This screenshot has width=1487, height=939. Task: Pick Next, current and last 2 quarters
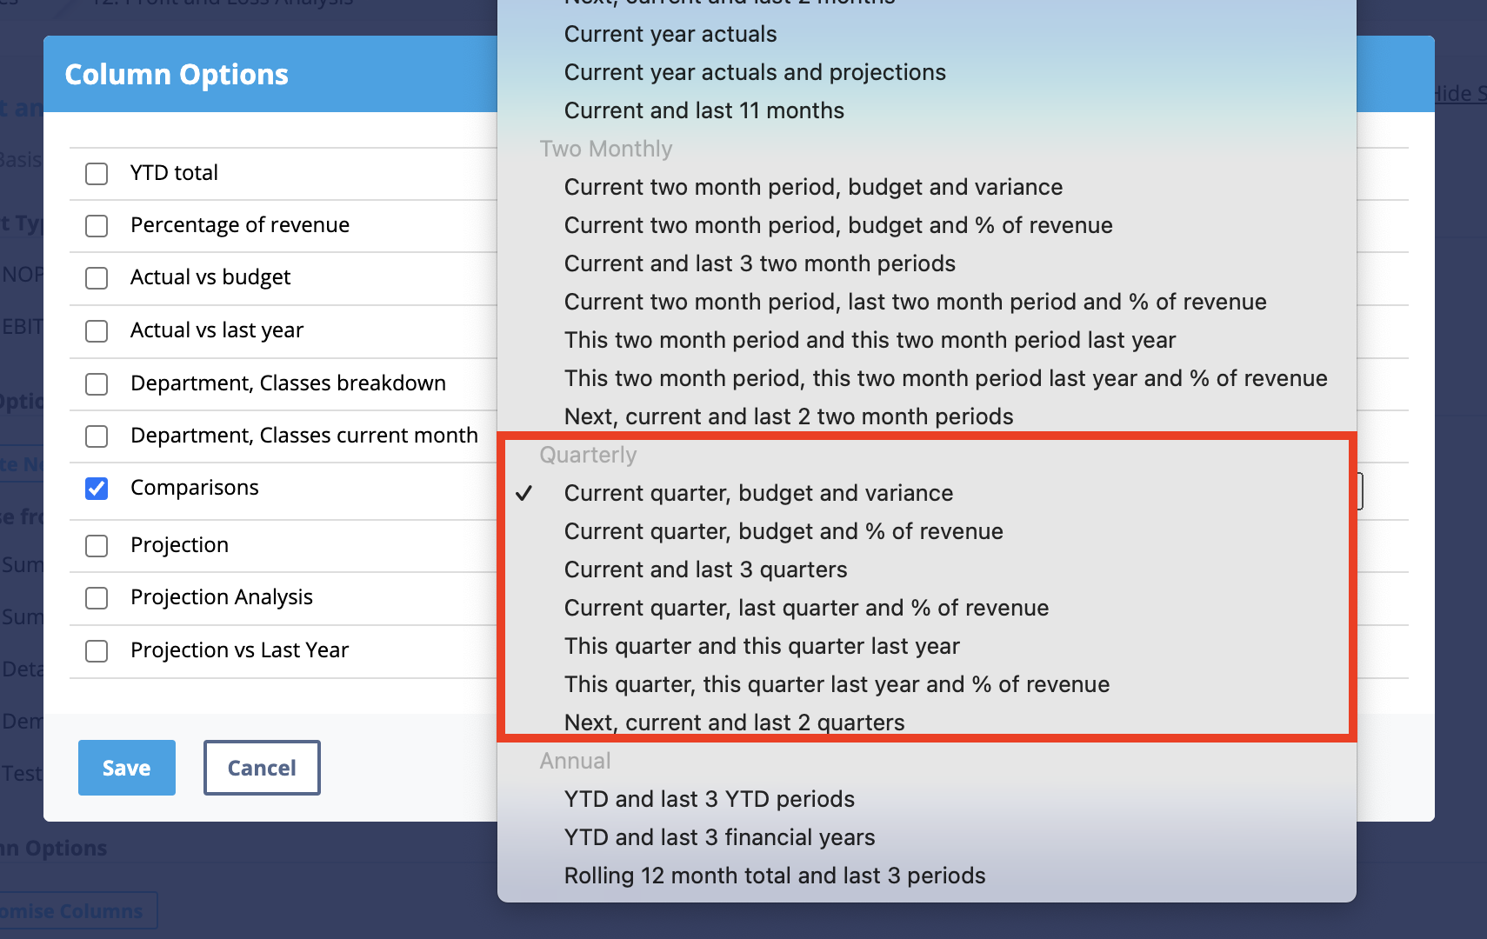(x=734, y=722)
